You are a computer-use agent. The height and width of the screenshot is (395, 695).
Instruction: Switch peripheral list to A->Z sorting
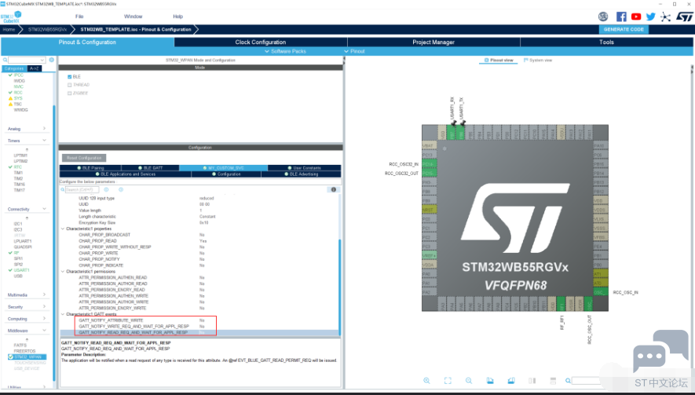point(34,69)
